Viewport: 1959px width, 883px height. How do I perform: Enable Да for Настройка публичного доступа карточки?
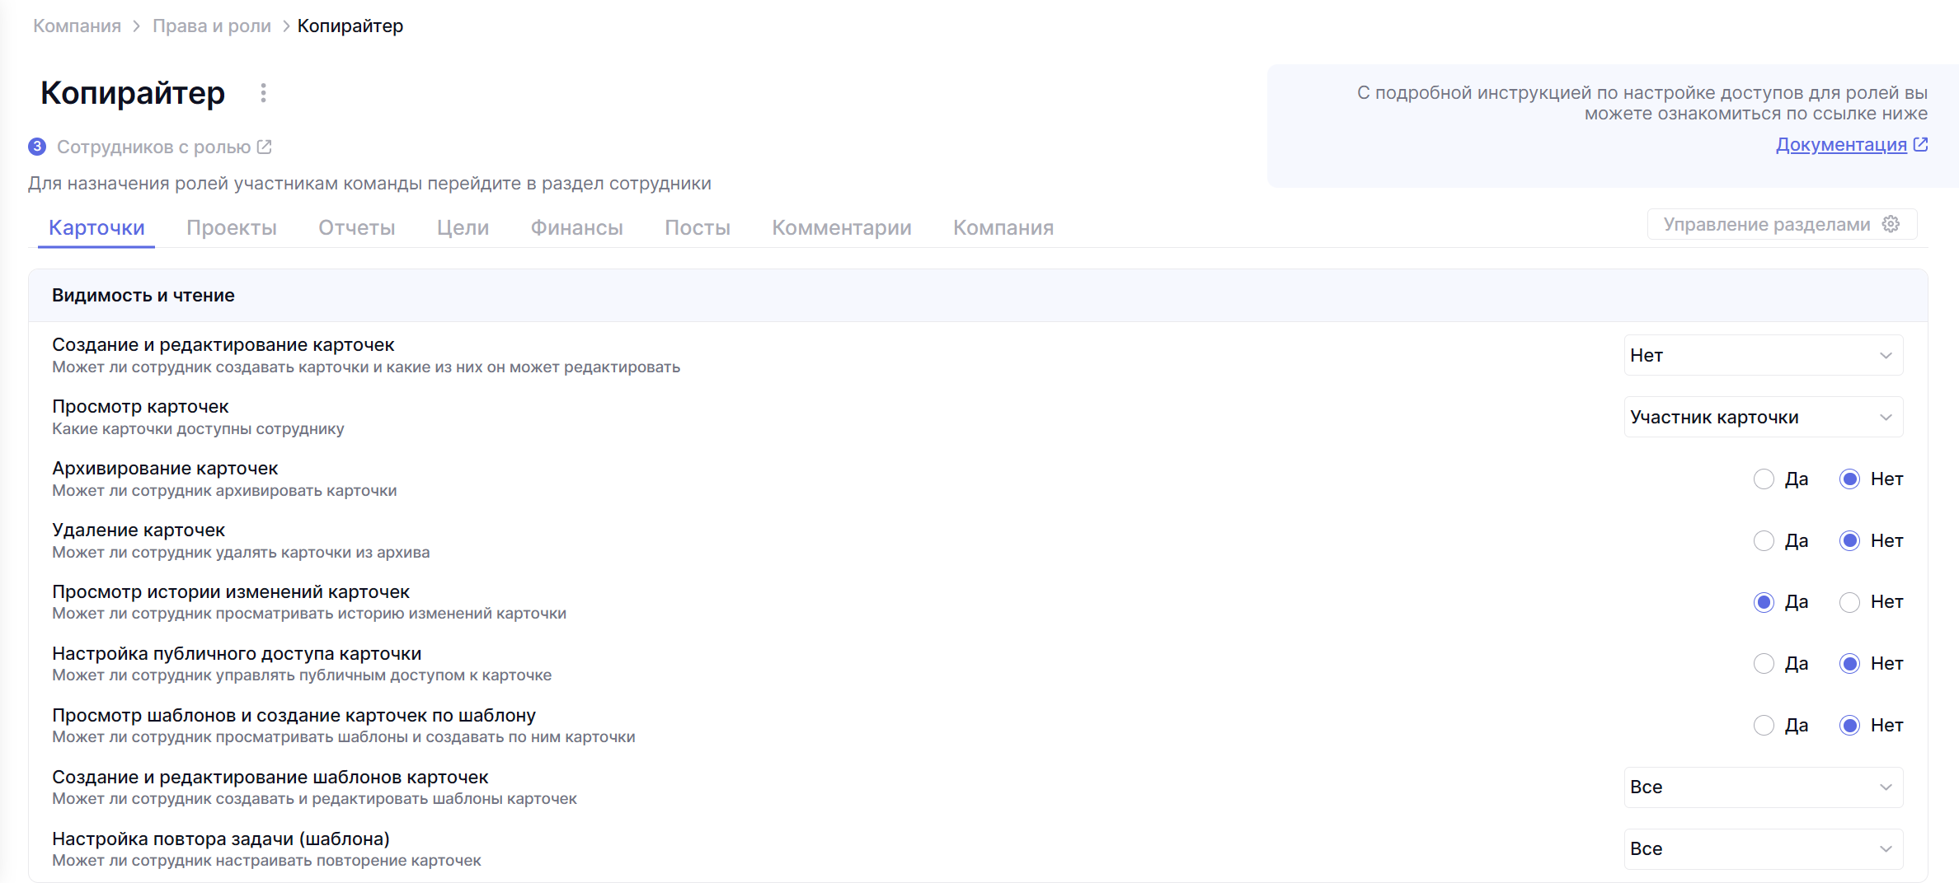(1764, 663)
